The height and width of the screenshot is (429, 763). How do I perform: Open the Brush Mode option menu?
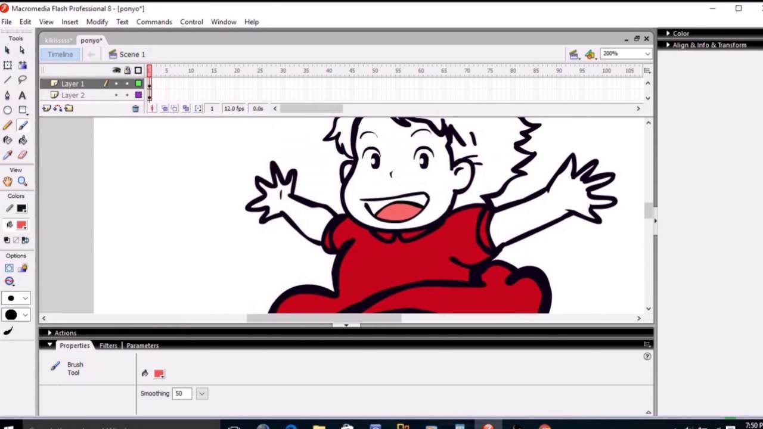9,281
